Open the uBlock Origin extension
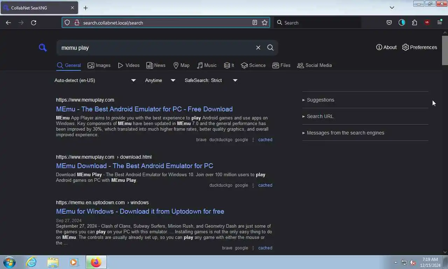448x269 pixels. click(x=427, y=22)
